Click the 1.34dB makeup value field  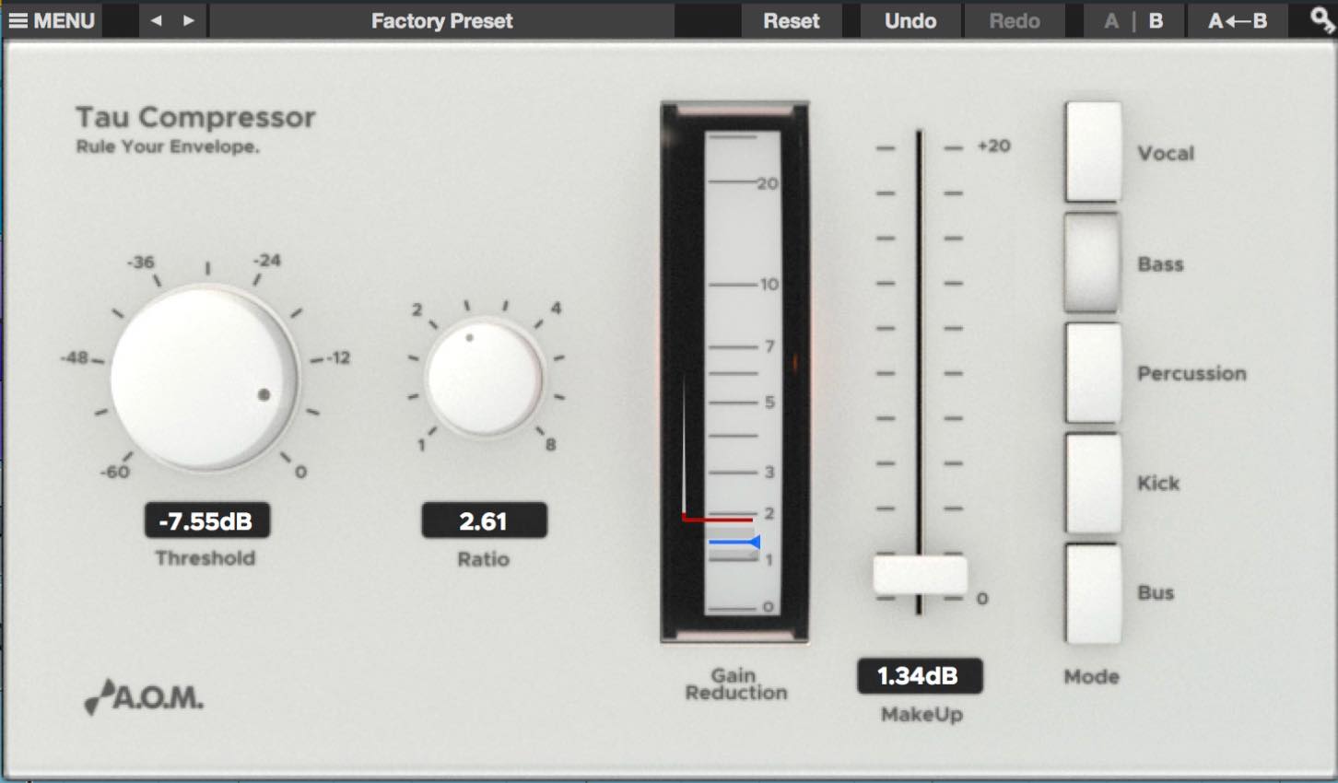pyautogui.click(x=920, y=675)
